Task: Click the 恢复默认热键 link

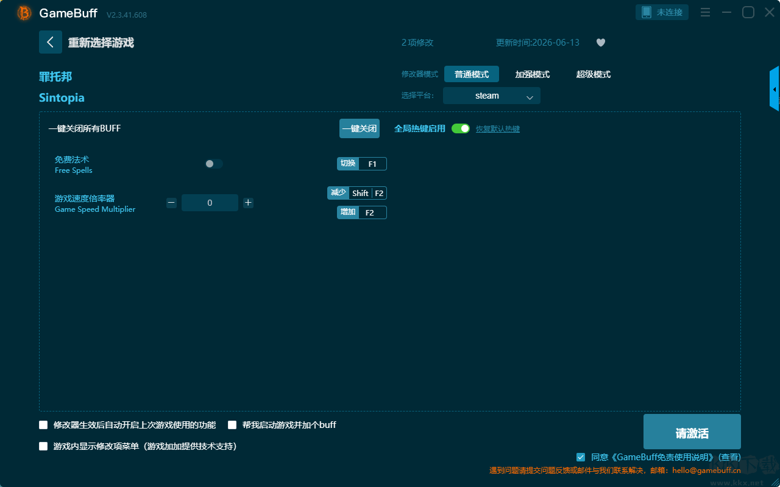Action: coord(498,129)
